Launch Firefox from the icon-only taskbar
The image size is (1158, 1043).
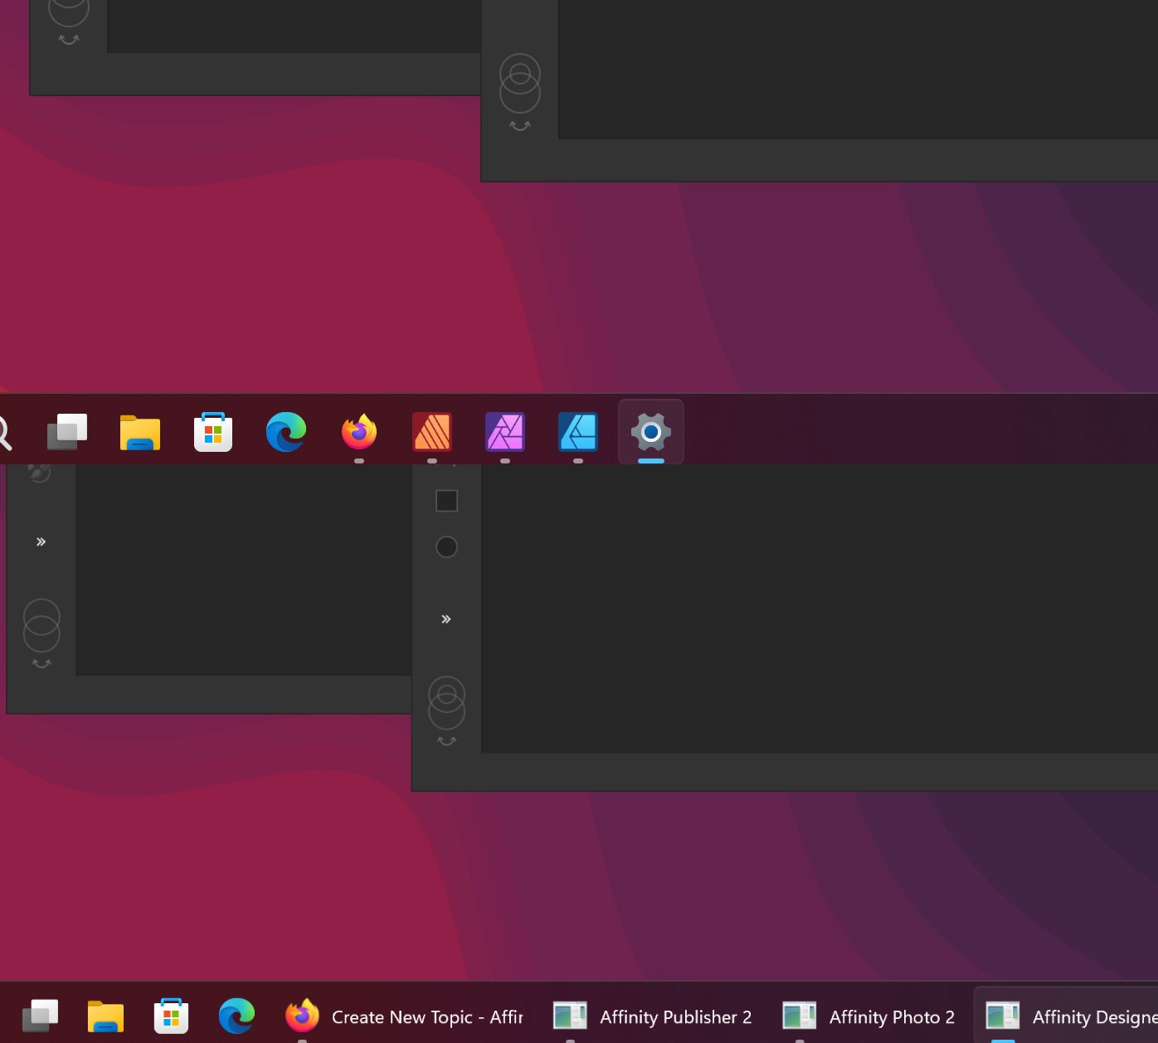coord(359,432)
